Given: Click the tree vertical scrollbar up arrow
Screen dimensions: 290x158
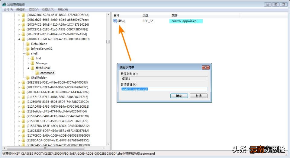Looking at the screenshot, I should [x=108, y=14].
